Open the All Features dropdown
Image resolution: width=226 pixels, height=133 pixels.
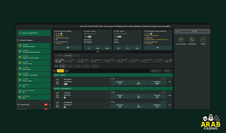pyautogui.click(x=156, y=71)
